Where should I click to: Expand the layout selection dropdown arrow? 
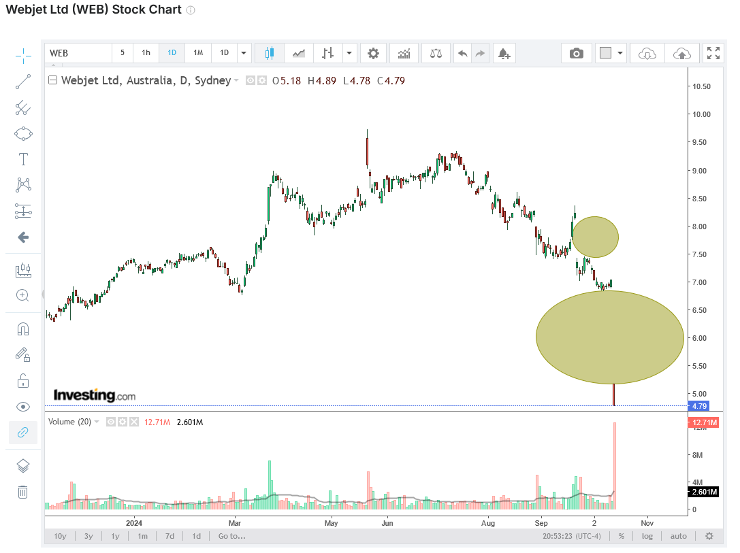pyautogui.click(x=620, y=53)
